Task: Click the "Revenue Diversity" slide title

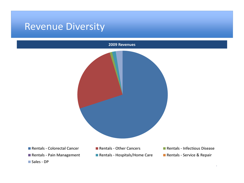Action: [x=65, y=27]
